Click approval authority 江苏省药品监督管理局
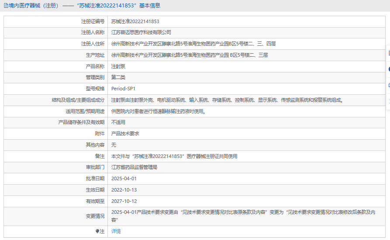390x240 pixels. click(x=134, y=167)
